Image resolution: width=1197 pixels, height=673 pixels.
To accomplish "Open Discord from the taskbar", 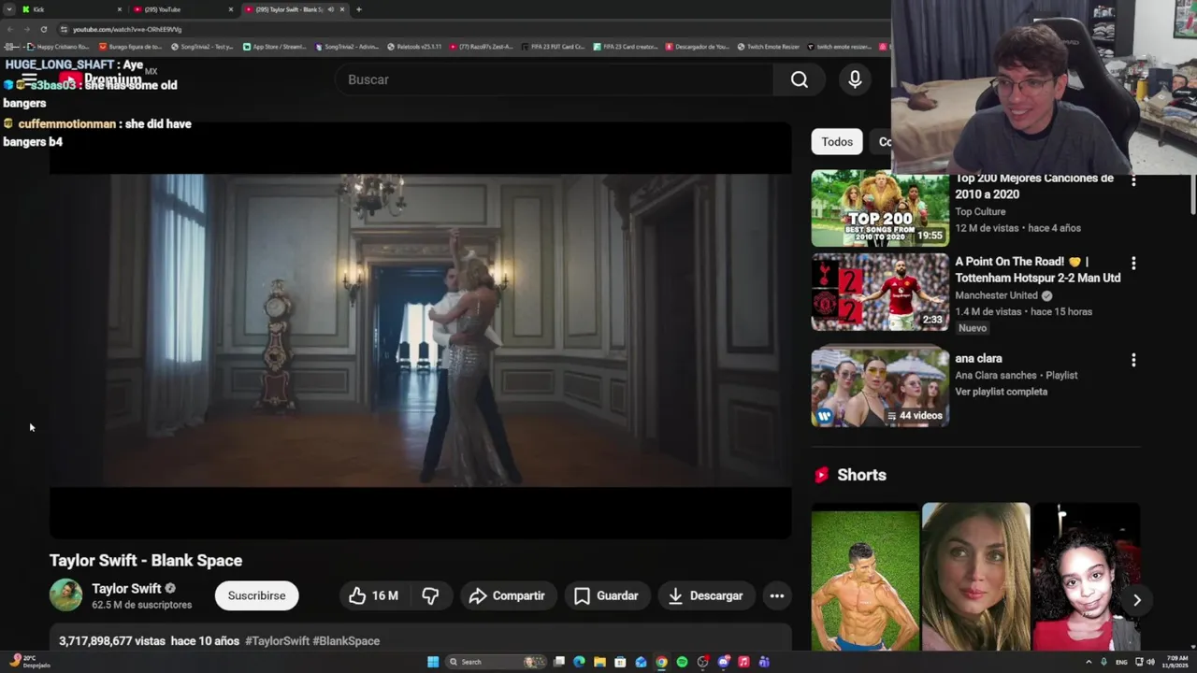I will [x=723, y=662].
